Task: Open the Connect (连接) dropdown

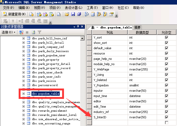Action: [8, 32]
